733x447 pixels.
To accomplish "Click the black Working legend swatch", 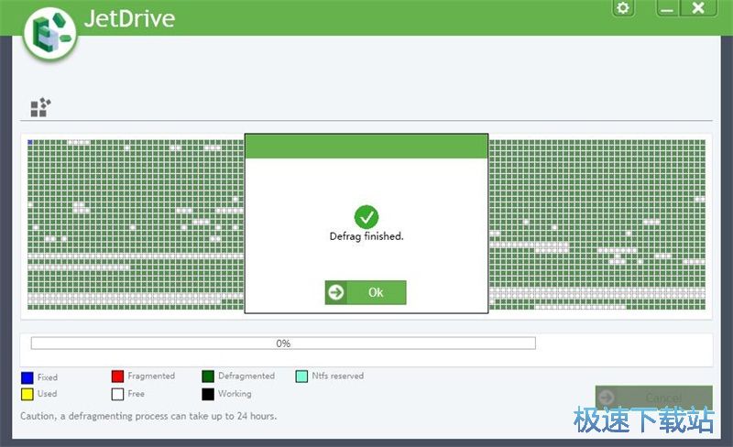I will 208,394.
